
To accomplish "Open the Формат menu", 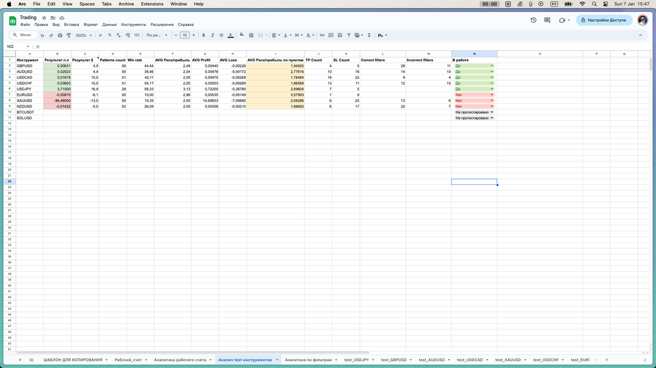I will [x=91, y=24].
